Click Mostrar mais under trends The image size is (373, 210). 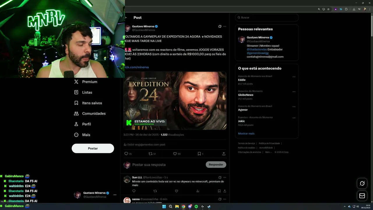[x=246, y=134]
